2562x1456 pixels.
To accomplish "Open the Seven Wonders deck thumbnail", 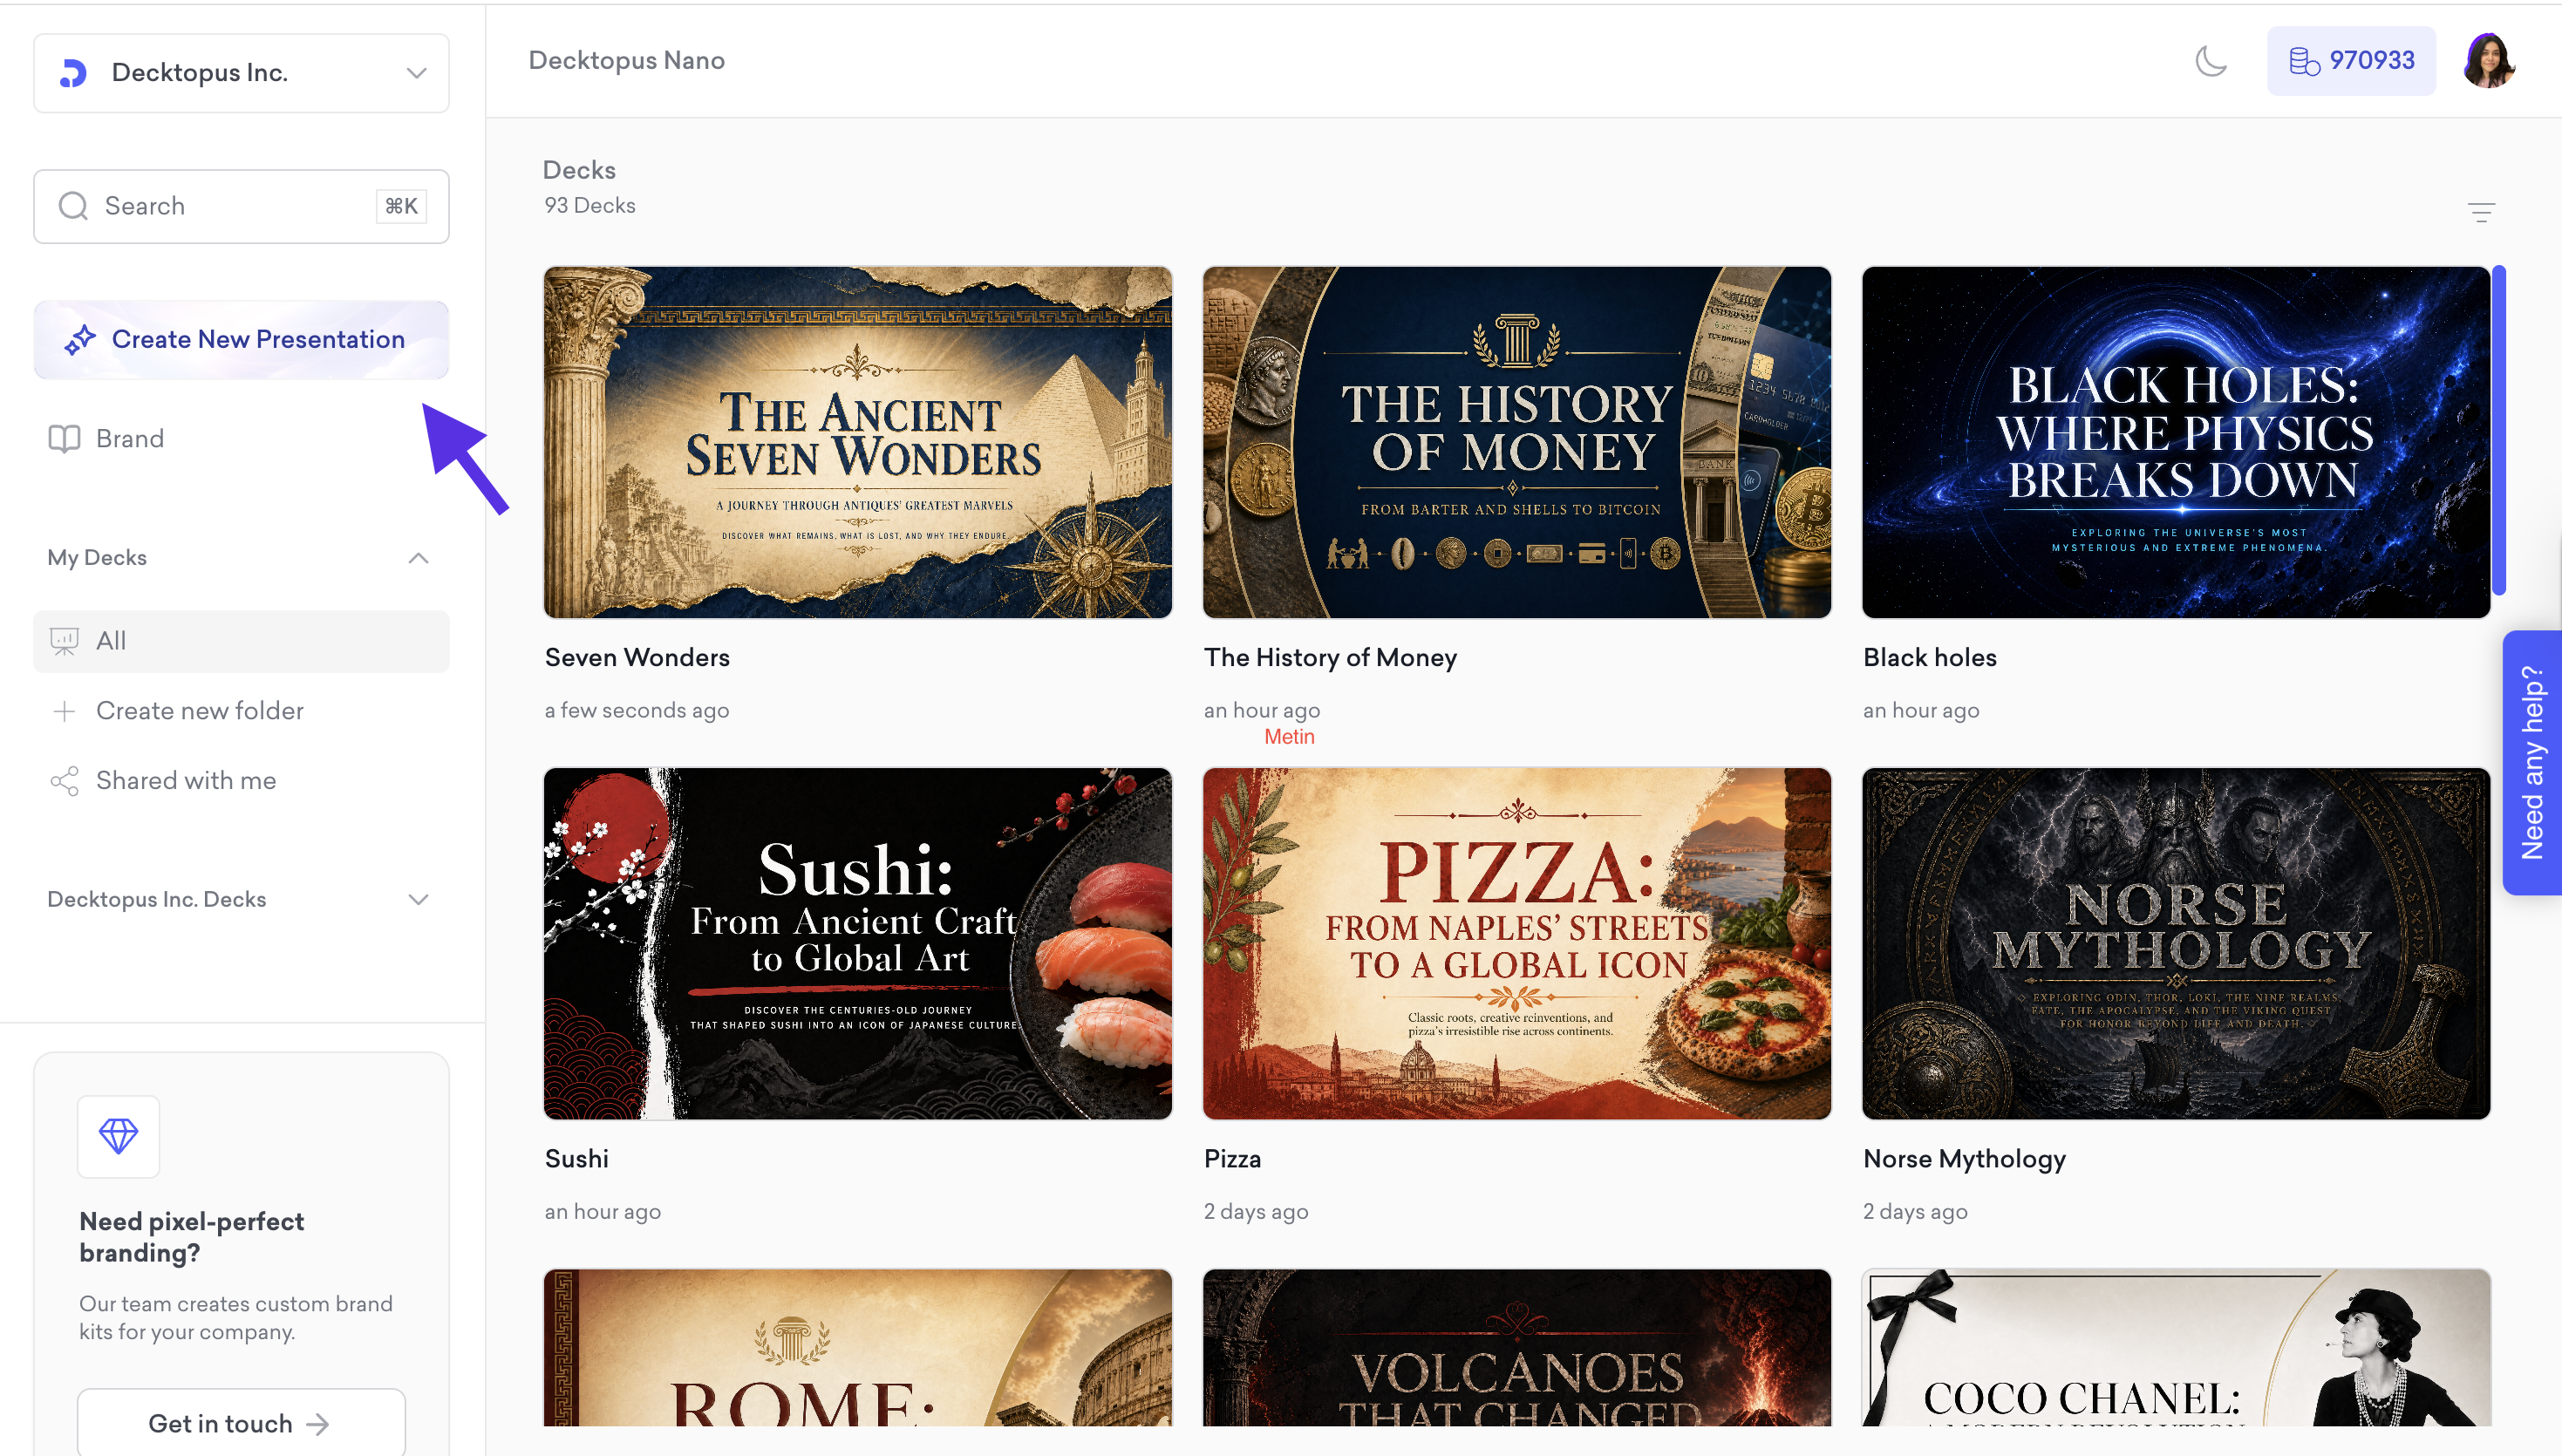I will tap(857, 442).
